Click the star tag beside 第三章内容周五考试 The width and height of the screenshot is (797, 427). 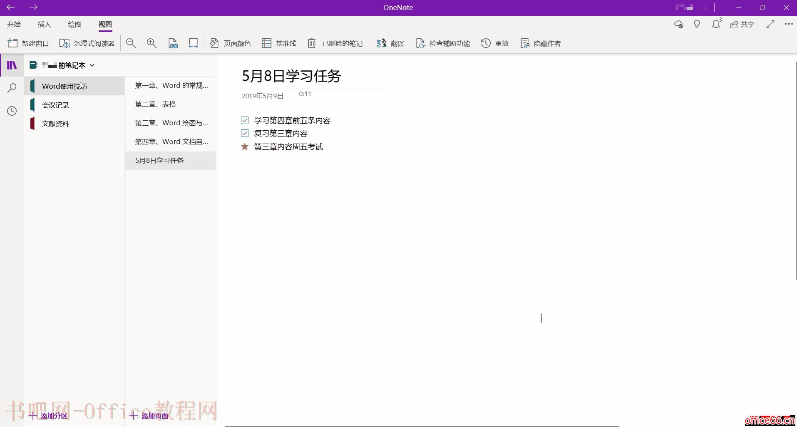[x=245, y=146]
